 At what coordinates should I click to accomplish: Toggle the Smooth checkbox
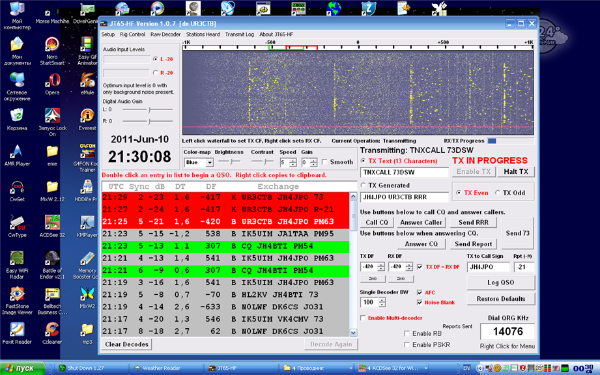click(x=324, y=162)
